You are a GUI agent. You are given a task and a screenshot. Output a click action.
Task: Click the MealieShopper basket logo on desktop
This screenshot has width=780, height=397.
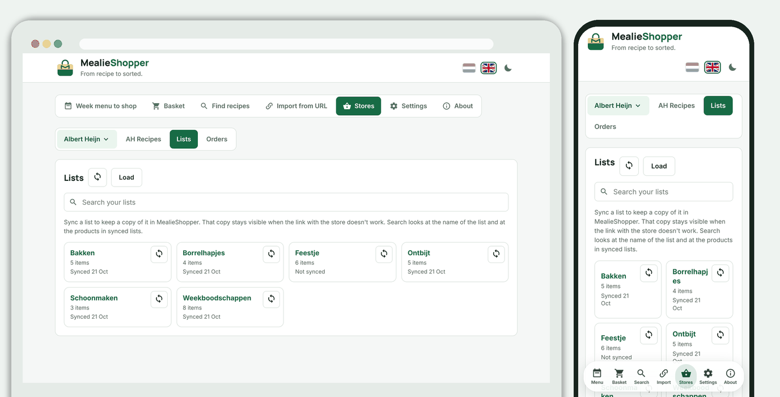tap(65, 68)
